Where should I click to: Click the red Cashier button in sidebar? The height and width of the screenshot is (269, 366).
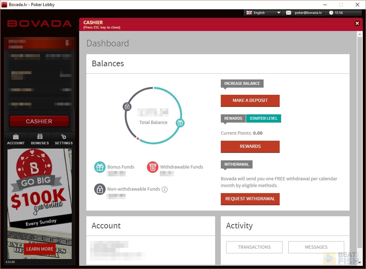coord(39,121)
